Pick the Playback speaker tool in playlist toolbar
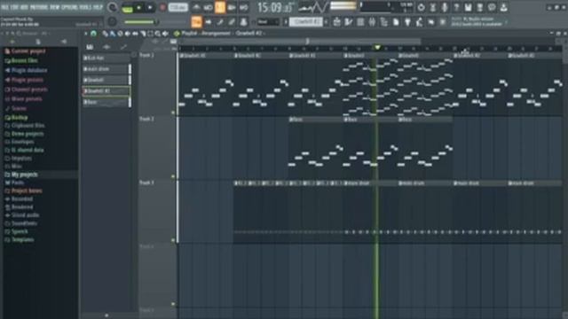Viewport: 568px width, 319px height. [x=165, y=34]
